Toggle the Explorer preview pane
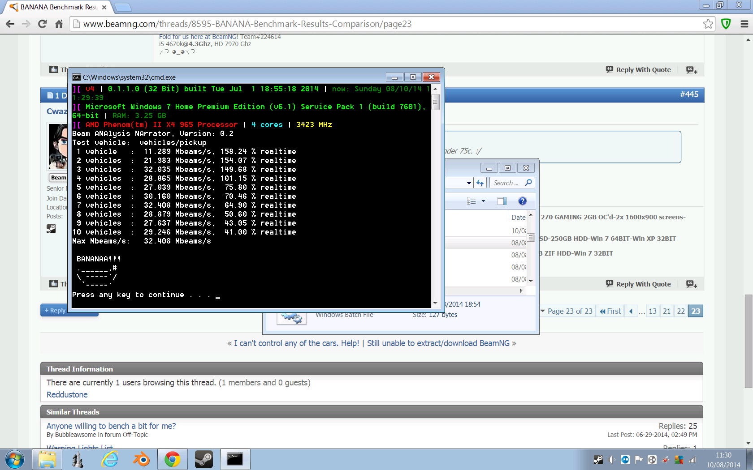753x470 pixels. 502,201
